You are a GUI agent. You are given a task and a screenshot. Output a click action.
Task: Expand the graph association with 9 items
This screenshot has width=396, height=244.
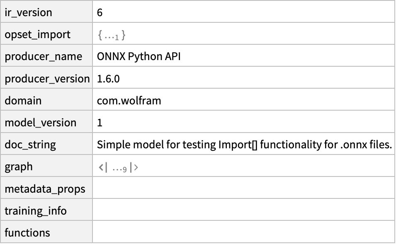pyautogui.click(x=118, y=167)
